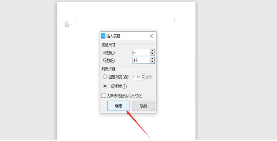Decrease fixed column width with down arrow
The image size is (277, 141).
(x=143, y=78)
